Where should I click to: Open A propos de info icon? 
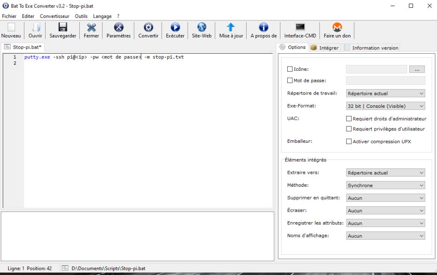pyautogui.click(x=263, y=27)
